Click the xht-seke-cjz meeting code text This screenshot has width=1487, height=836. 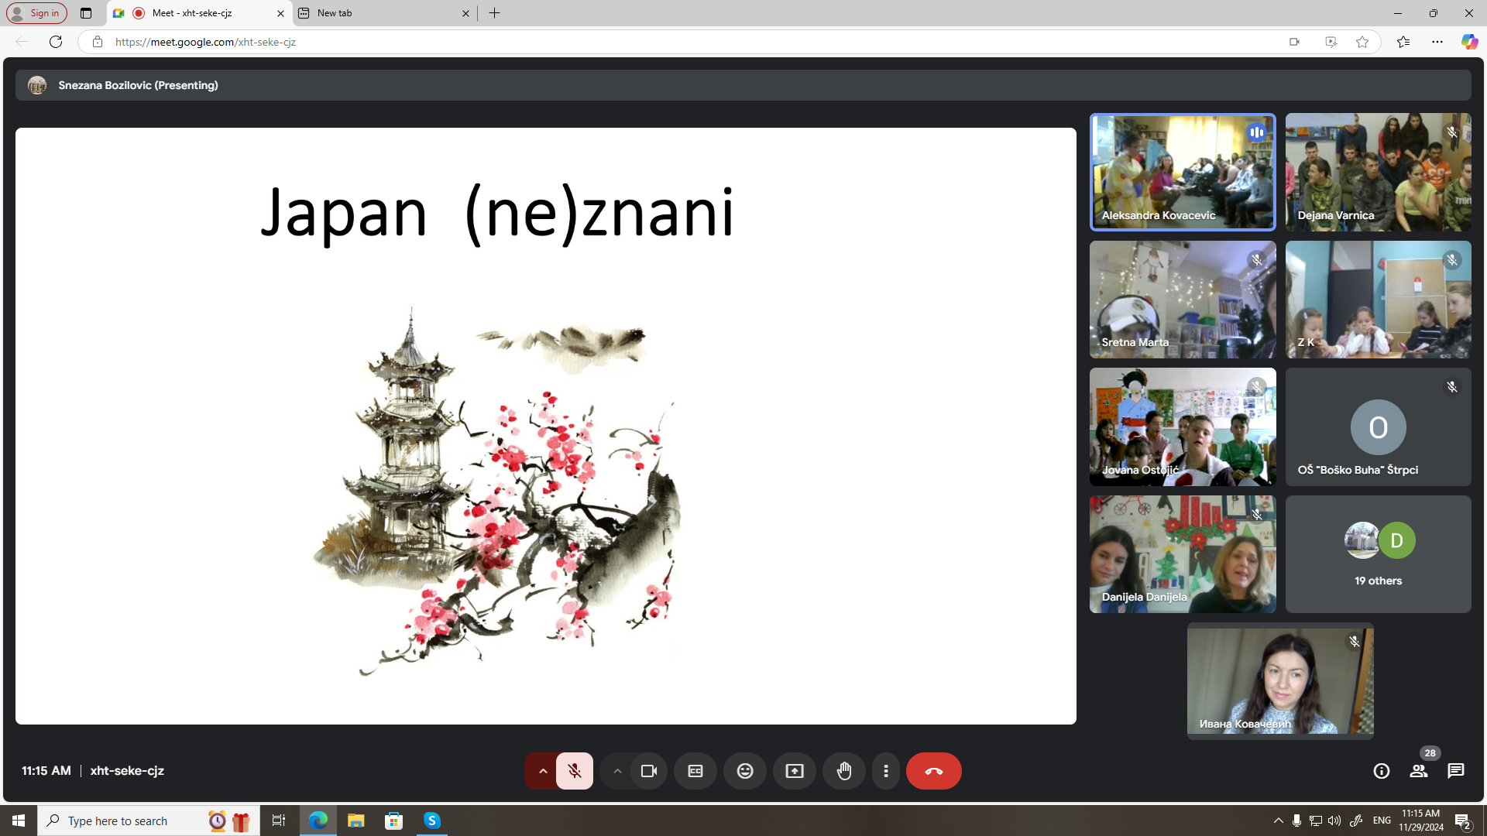tap(127, 771)
